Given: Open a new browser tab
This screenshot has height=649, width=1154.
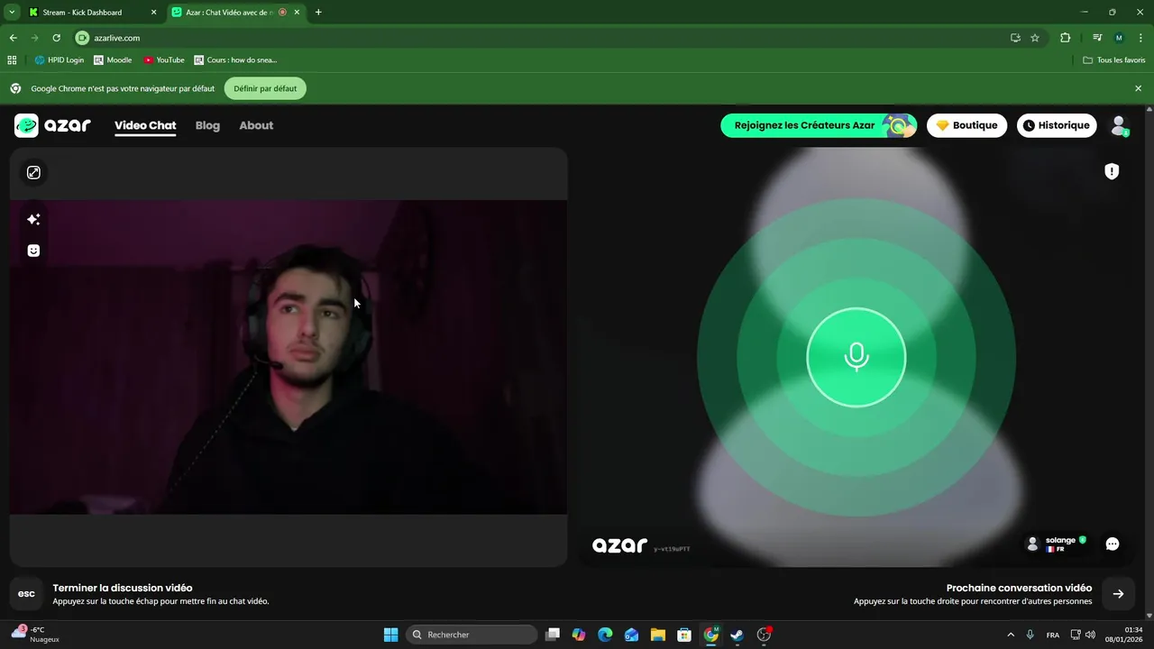Looking at the screenshot, I should 318,13.
